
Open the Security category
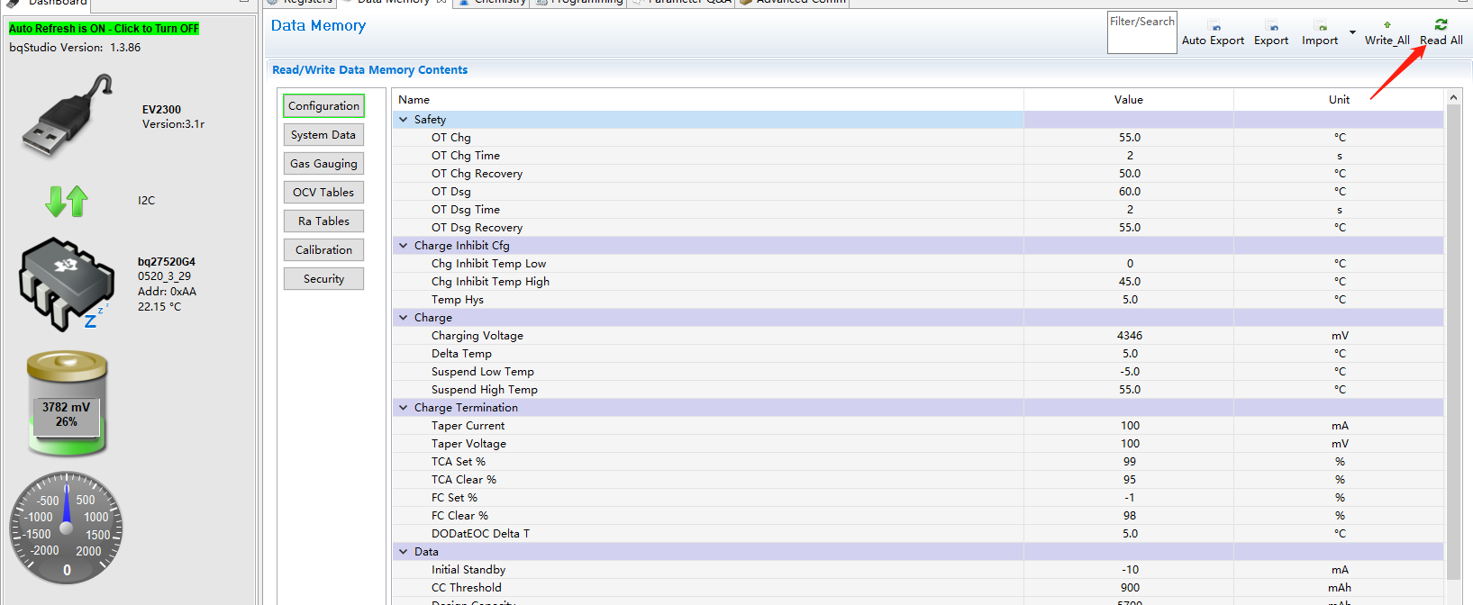tap(323, 279)
